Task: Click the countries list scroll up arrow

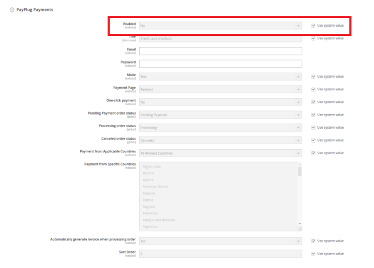Action: tap(300, 164)
